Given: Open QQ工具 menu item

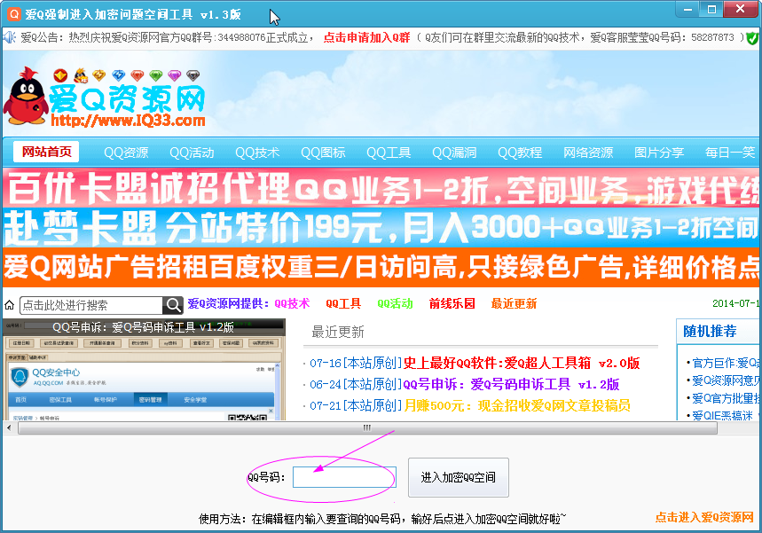Looking at the screenshot, I should tap(389, 153).
